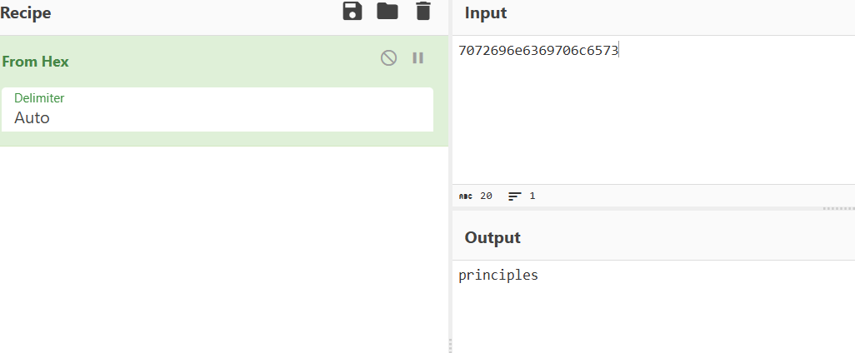Clear the recipe with trash icon

coord(423,11)
